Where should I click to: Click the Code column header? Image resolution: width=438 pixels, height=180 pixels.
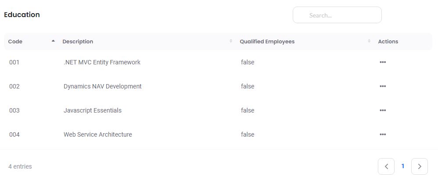[x=15, y=42]
